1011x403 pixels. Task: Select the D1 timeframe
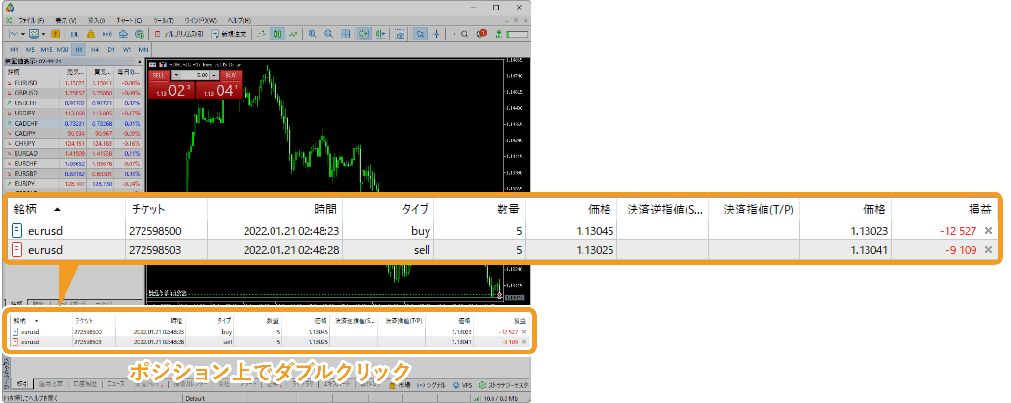point(111,50)
